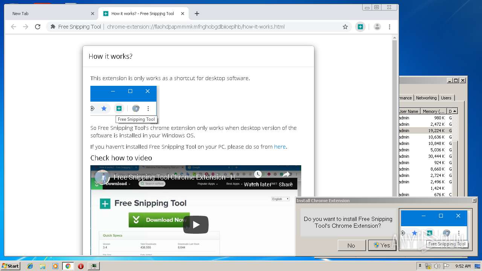Screen dimensions: 482x271
Task: Sort by User Name column in Task Manager
Action: coord(409,111)
